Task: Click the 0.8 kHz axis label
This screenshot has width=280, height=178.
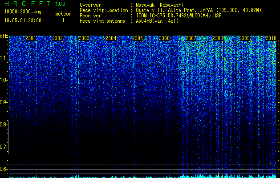Action: tap(4, 125)
